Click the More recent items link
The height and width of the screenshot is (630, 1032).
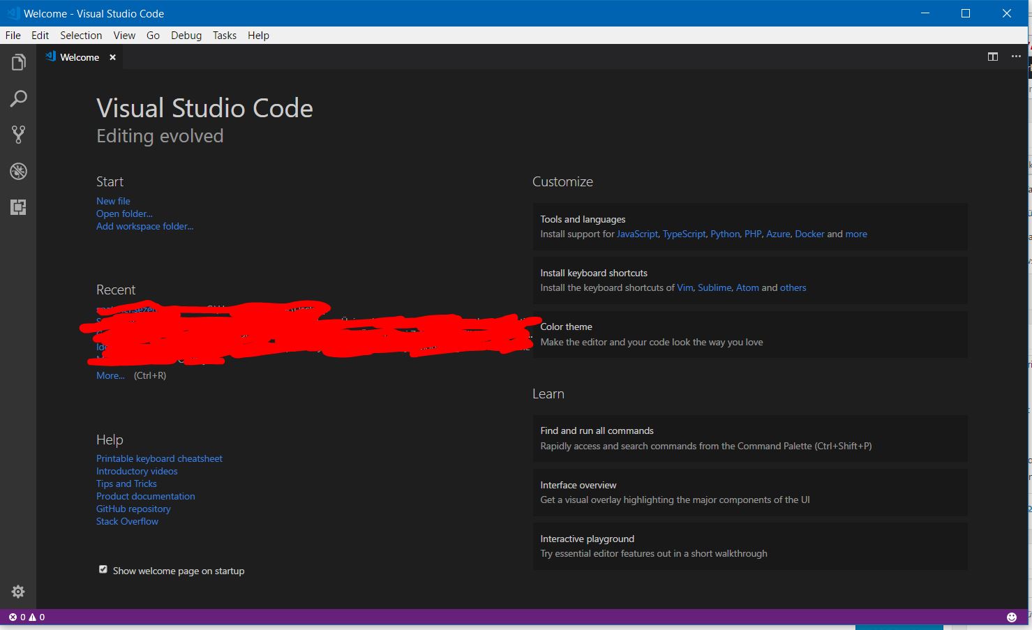pos(110,375)
